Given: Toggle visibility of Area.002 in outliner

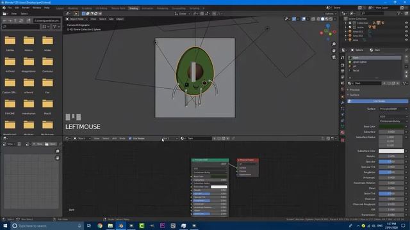Looking at the screenshot, I should (x=406, y=36).
